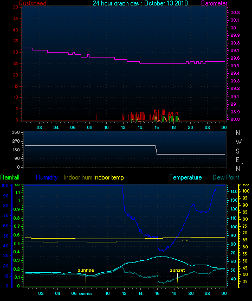Click 15 on the red Gustspeed scale
The width and height of the screenshot is (252, 301).
(x=16, y=86)
